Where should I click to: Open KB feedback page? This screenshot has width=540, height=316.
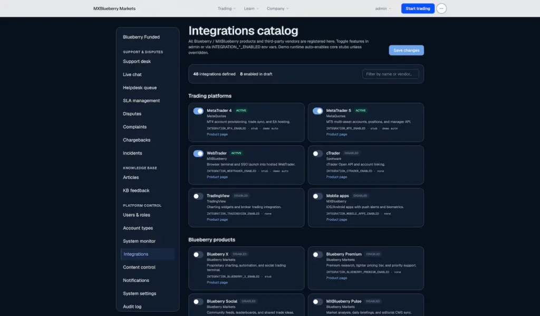click(x=136, y=191)
